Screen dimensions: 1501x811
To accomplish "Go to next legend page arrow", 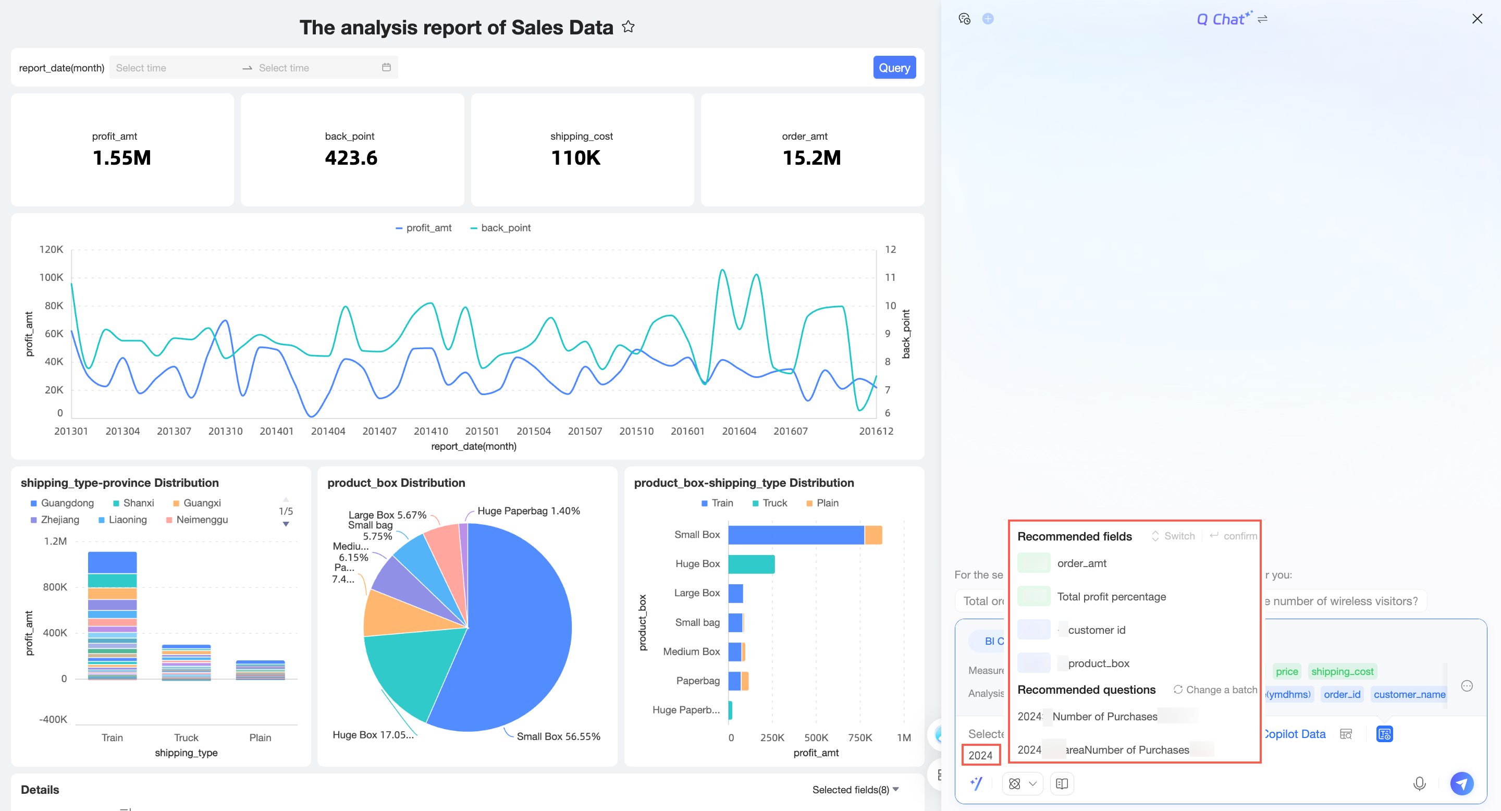I will [286, 524].
